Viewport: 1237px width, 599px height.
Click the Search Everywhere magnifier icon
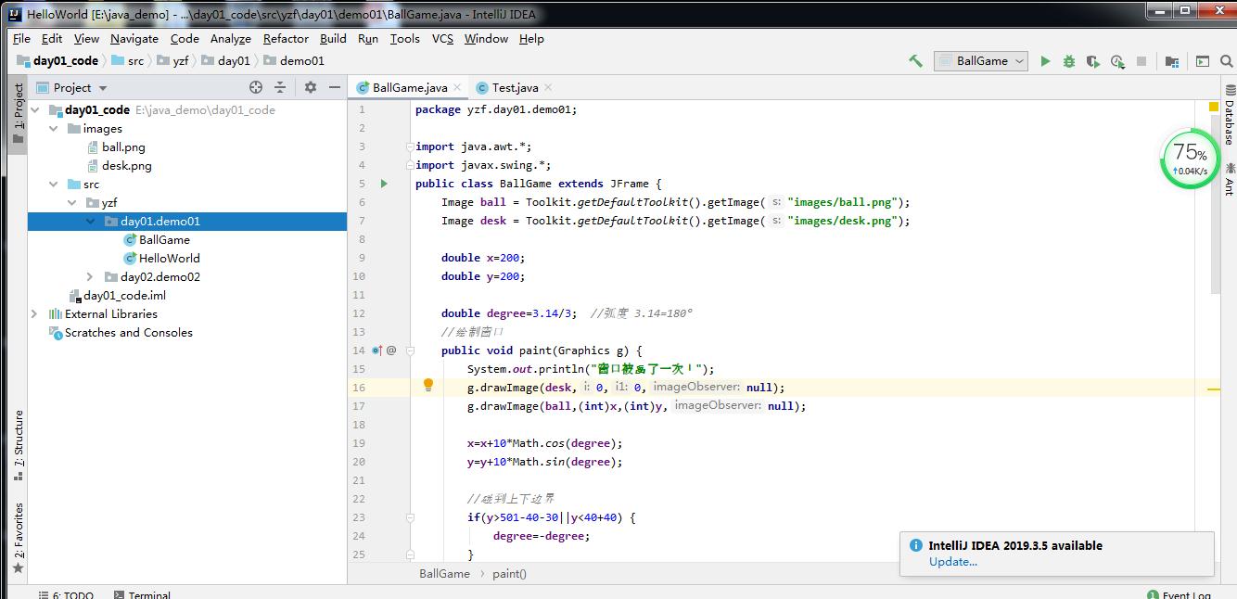pos(1227,61)
